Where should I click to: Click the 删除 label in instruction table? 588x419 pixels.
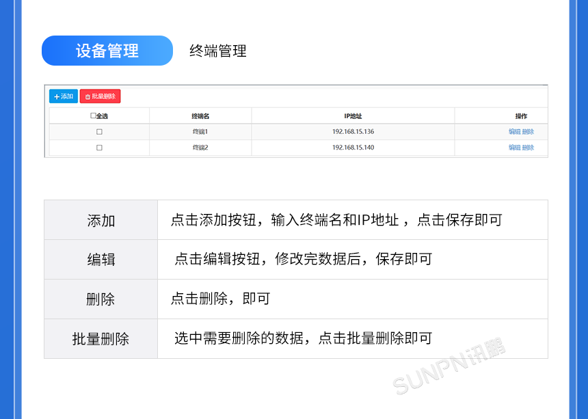(x=101, y=299)
